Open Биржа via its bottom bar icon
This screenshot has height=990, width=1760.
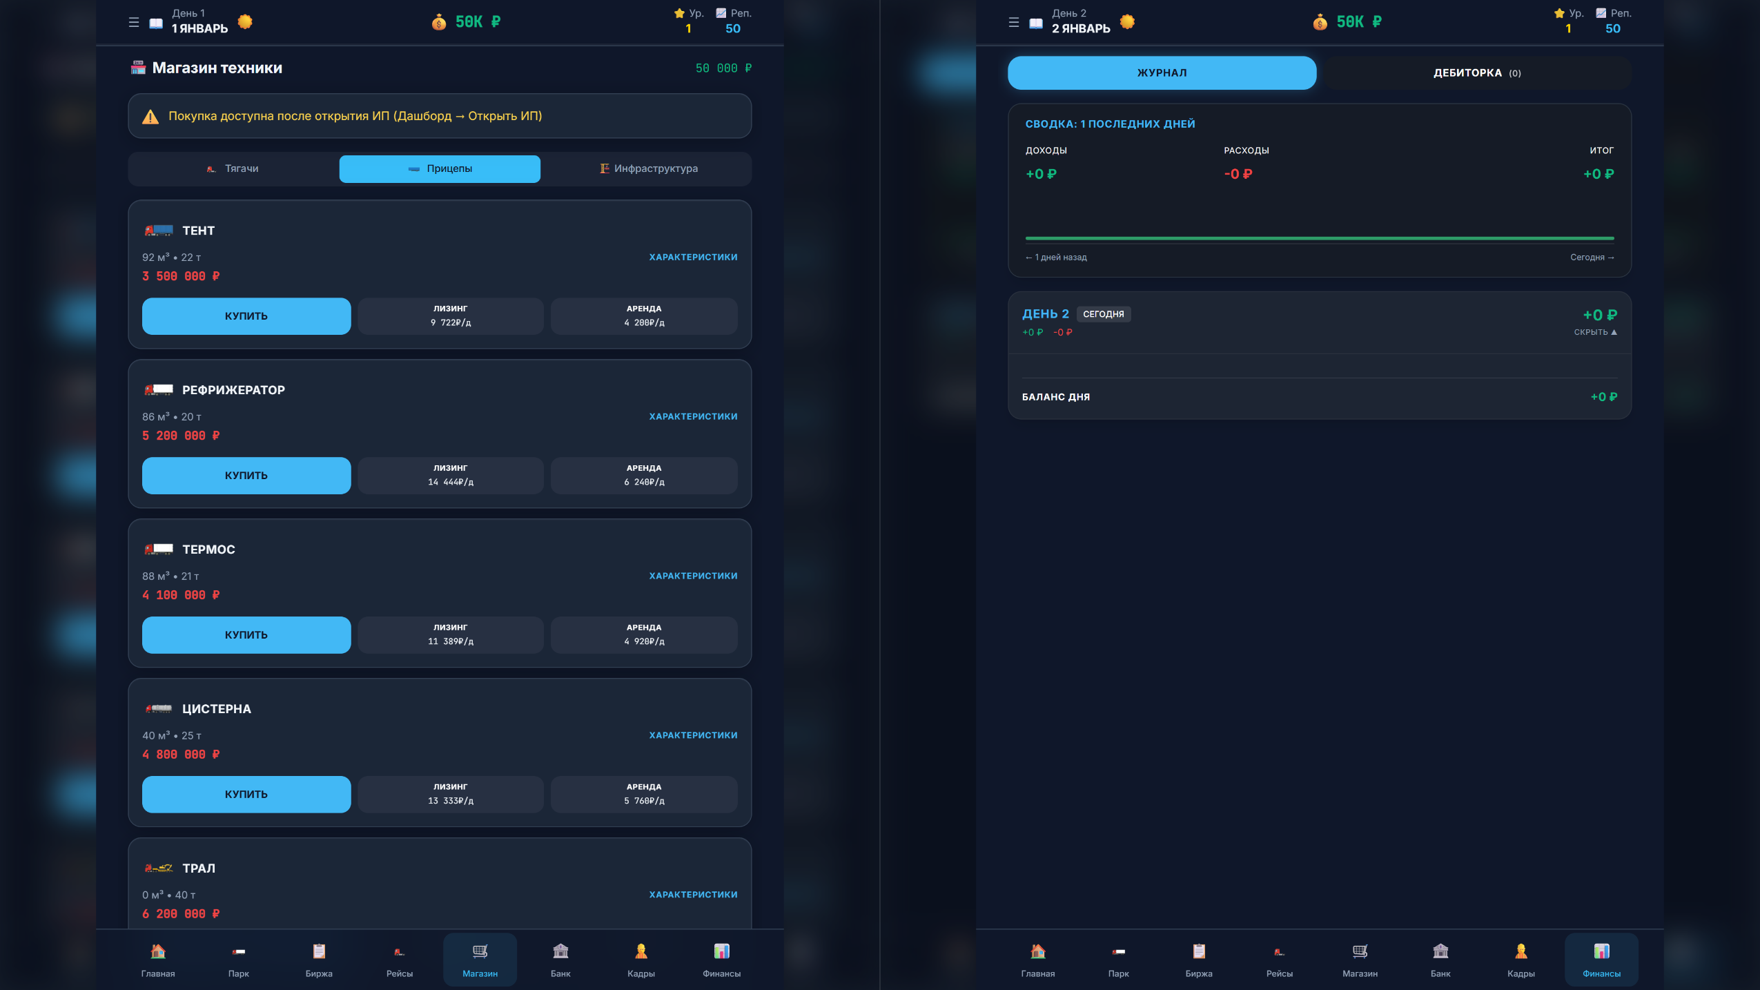pos(319,959)
